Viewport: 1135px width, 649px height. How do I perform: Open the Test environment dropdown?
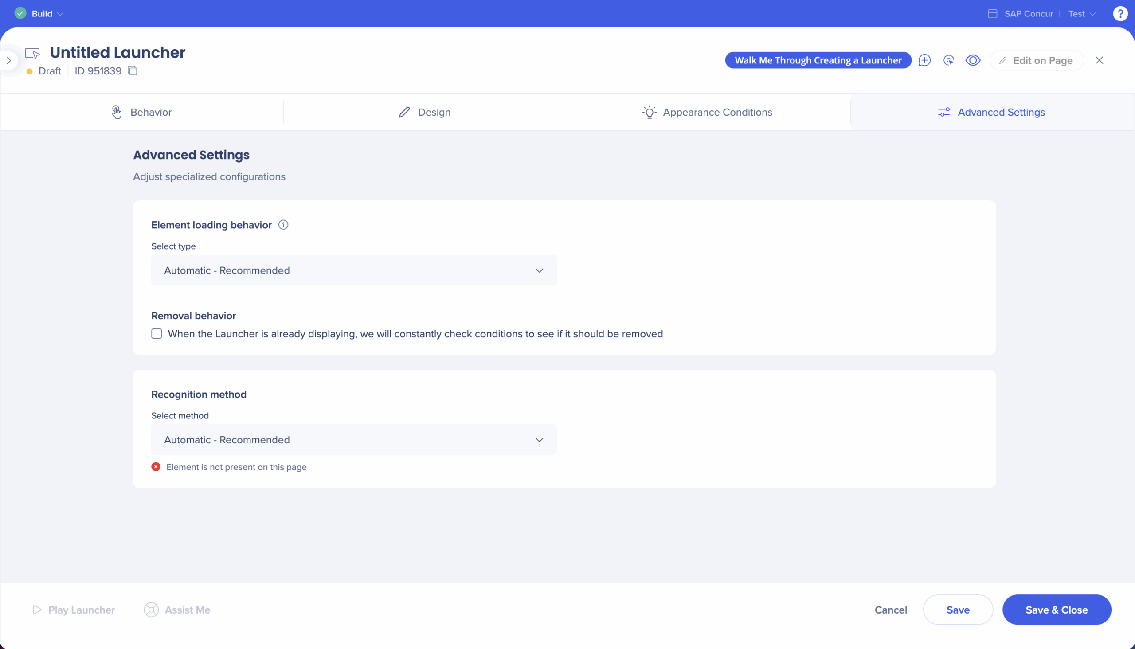coord(1081,14)
